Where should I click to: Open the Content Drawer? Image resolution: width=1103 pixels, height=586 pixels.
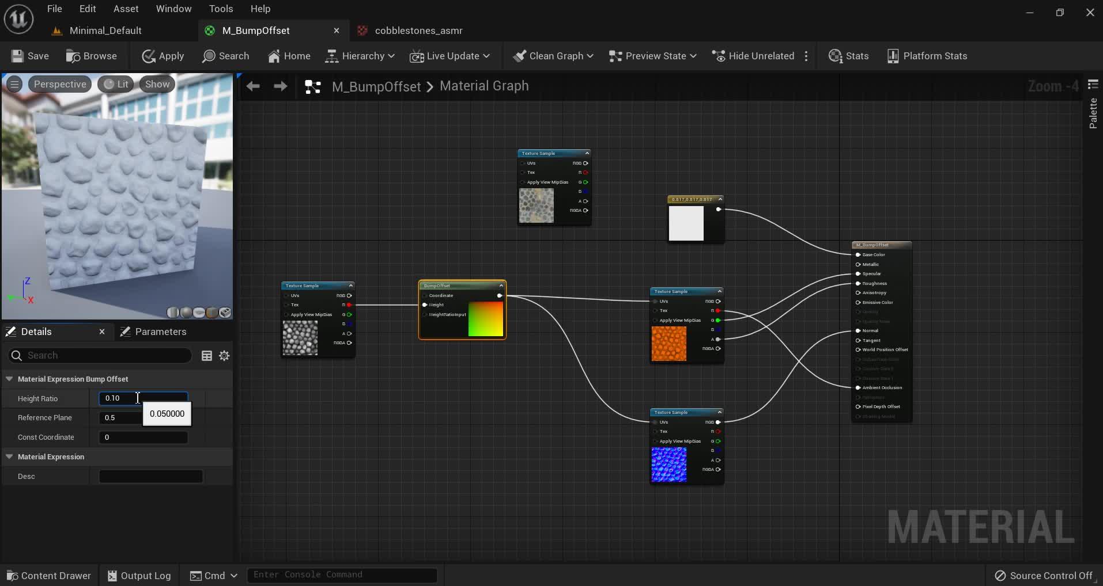[48, 575]
